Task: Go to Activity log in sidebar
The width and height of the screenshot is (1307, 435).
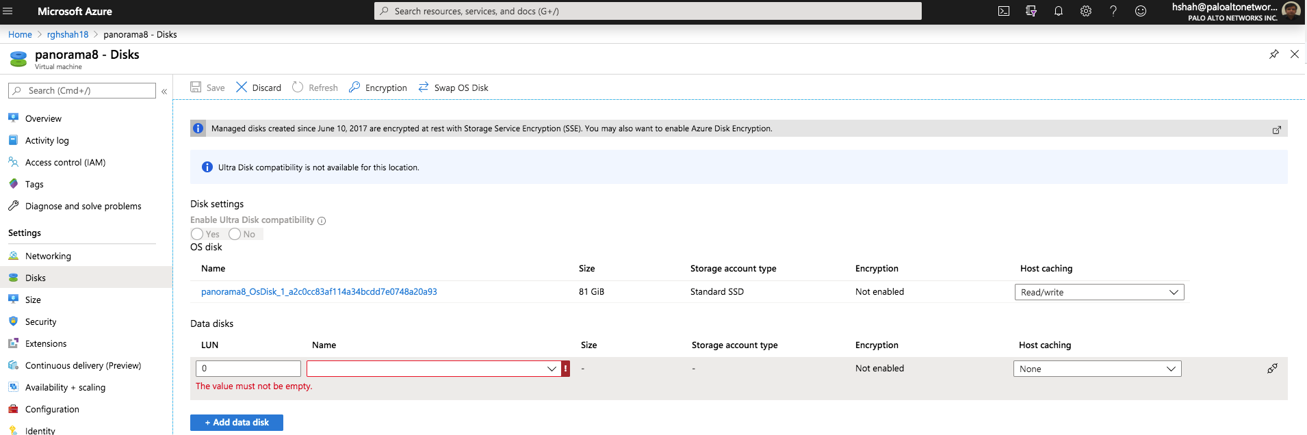Action: [47, 140]
